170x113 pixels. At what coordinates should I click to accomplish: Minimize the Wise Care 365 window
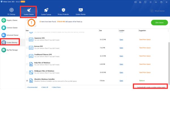coord(156,2)
